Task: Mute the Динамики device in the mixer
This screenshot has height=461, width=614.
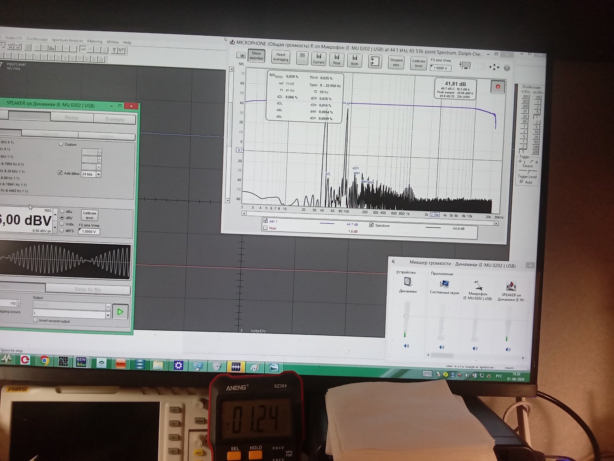Action: [406, 346]
